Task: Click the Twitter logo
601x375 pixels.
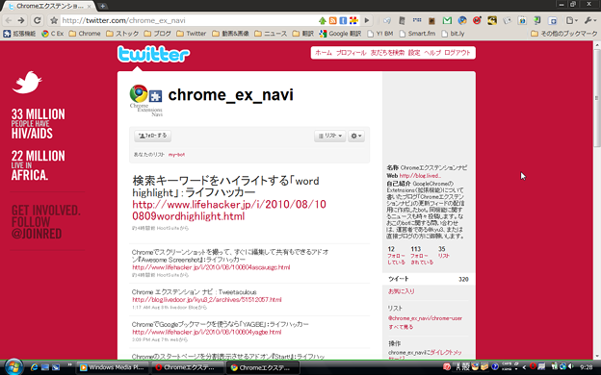Action: coord(153,54)
